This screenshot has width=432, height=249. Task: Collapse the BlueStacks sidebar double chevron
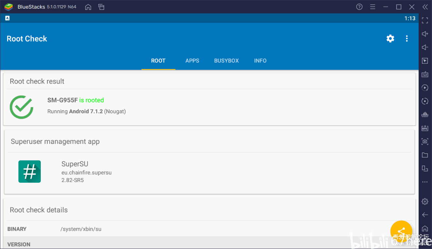coord(425,7)
